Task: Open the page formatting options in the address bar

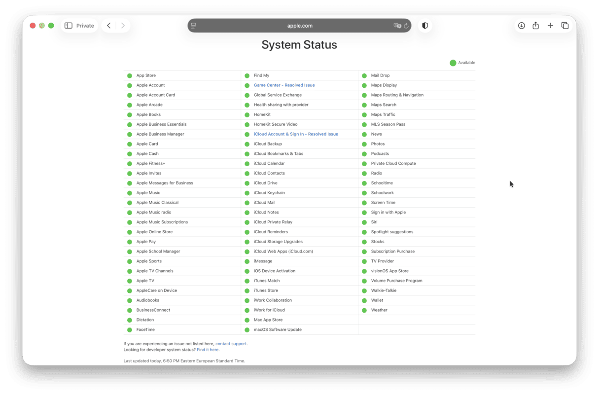Action: click(193, 26)
